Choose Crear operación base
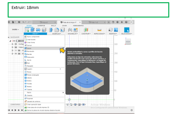Screen dimensions: 175x120 pos(44,104)
